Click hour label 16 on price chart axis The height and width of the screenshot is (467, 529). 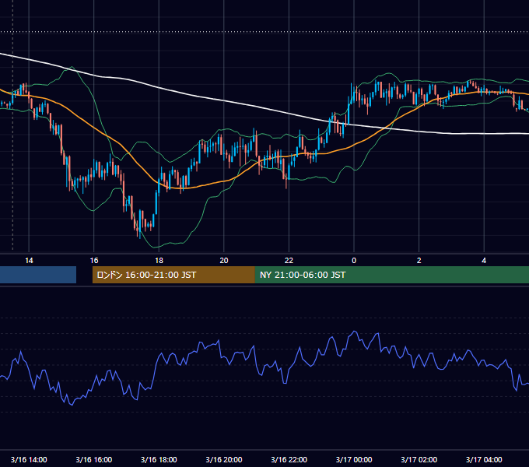[x=94, y=261]
